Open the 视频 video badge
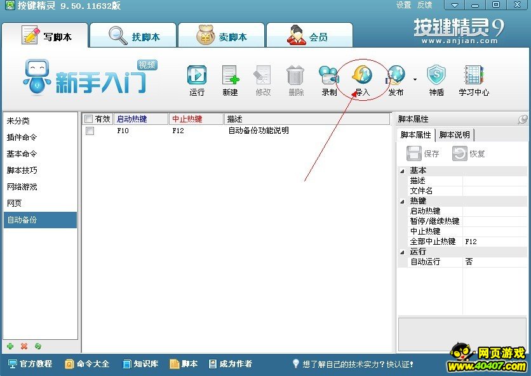 (147, 65)
